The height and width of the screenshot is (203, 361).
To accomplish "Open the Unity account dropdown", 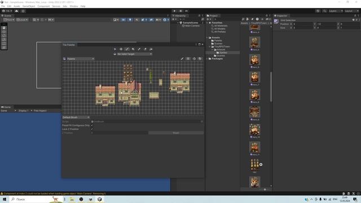I will [x=7, y=11].
